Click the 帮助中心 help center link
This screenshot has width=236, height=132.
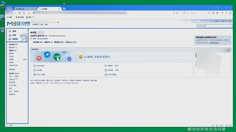click(224, 21)
